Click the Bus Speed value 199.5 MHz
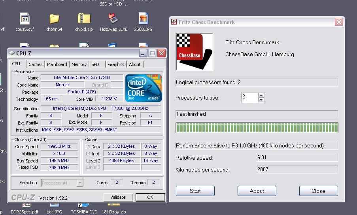 pyautogui.click(x=59, y=160)
